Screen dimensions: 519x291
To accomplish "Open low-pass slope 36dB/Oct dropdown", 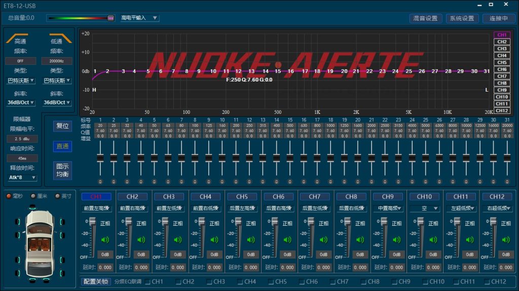I will [x=57, y=103].
